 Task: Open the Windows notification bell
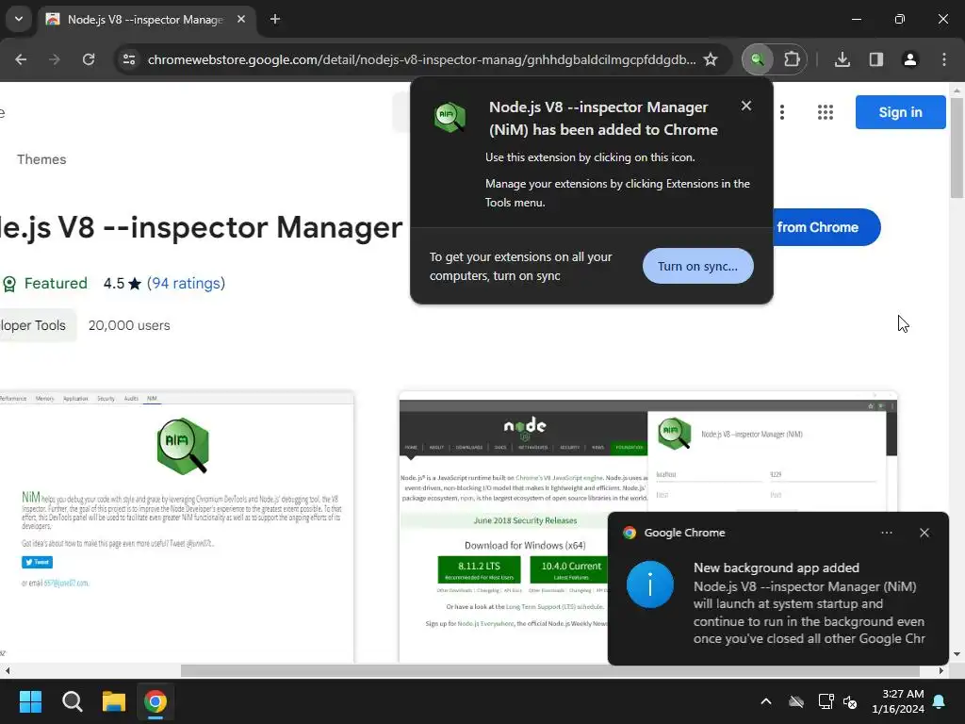click(x=940, y=701)
